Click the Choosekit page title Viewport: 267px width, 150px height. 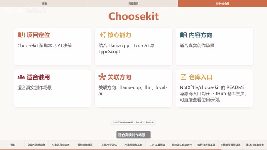pyautogui.click(x=133, y=16)
